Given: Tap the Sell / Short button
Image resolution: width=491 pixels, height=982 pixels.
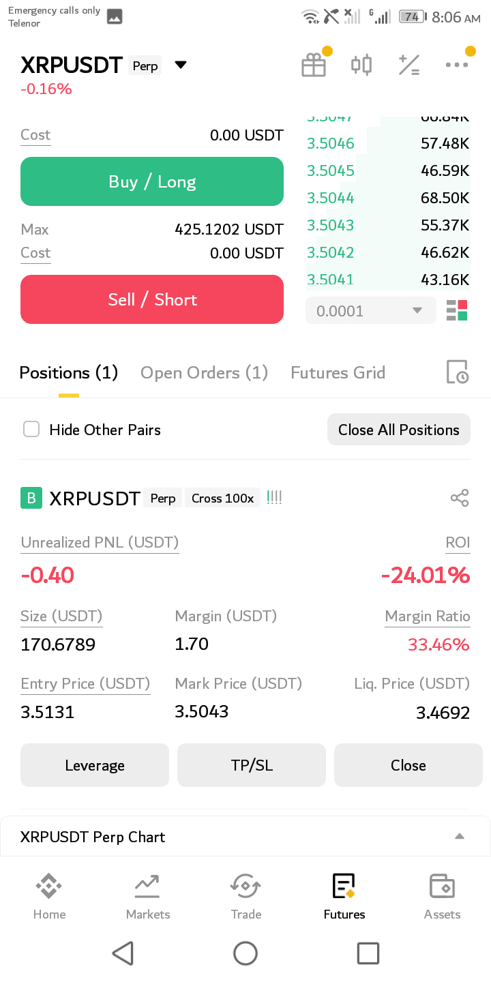Looking at the screenshot, I should (152, 299).
